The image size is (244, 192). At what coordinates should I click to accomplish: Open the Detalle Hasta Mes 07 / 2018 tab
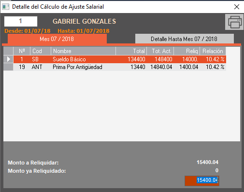coord(185,39)
